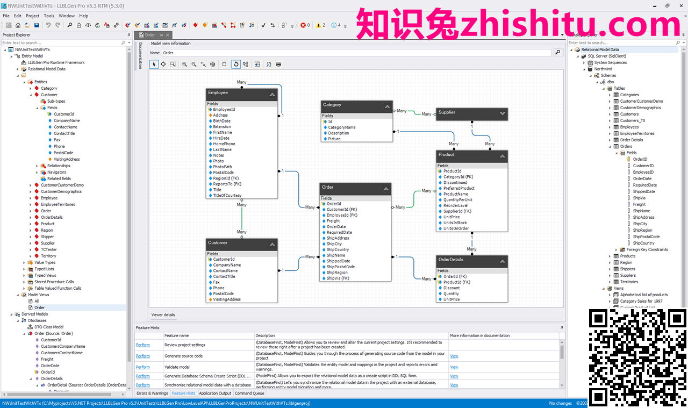Click the fx function icon in main toolbar
This screenshot has height=408, width=688.
click(x=174, y=25)
